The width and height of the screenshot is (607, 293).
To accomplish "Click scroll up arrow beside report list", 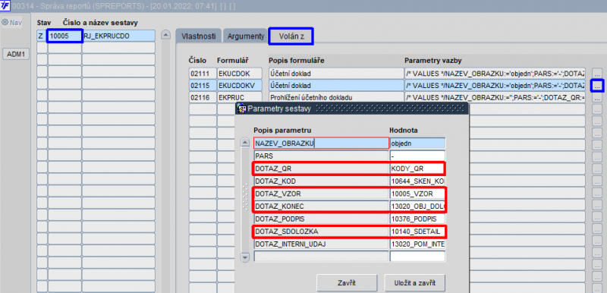I will [165, 35].
